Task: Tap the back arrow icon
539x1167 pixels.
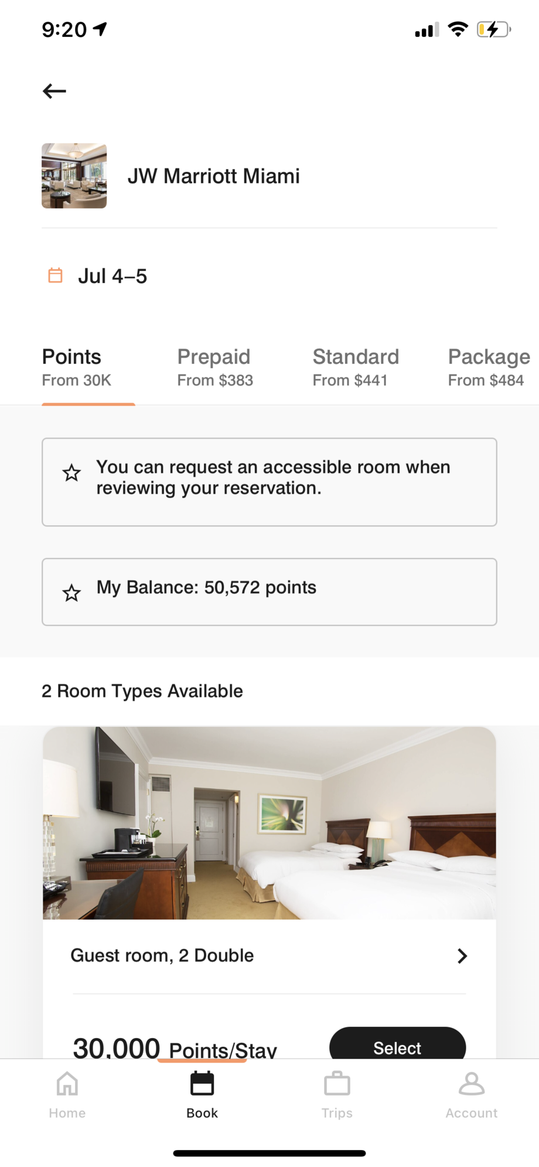Action: coord(54,91)
